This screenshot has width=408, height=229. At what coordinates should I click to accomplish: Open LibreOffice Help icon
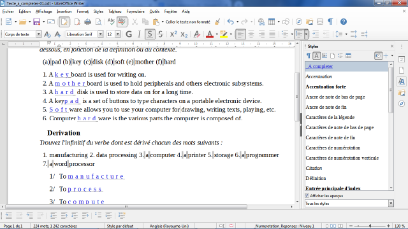click(x=344, y=22)
